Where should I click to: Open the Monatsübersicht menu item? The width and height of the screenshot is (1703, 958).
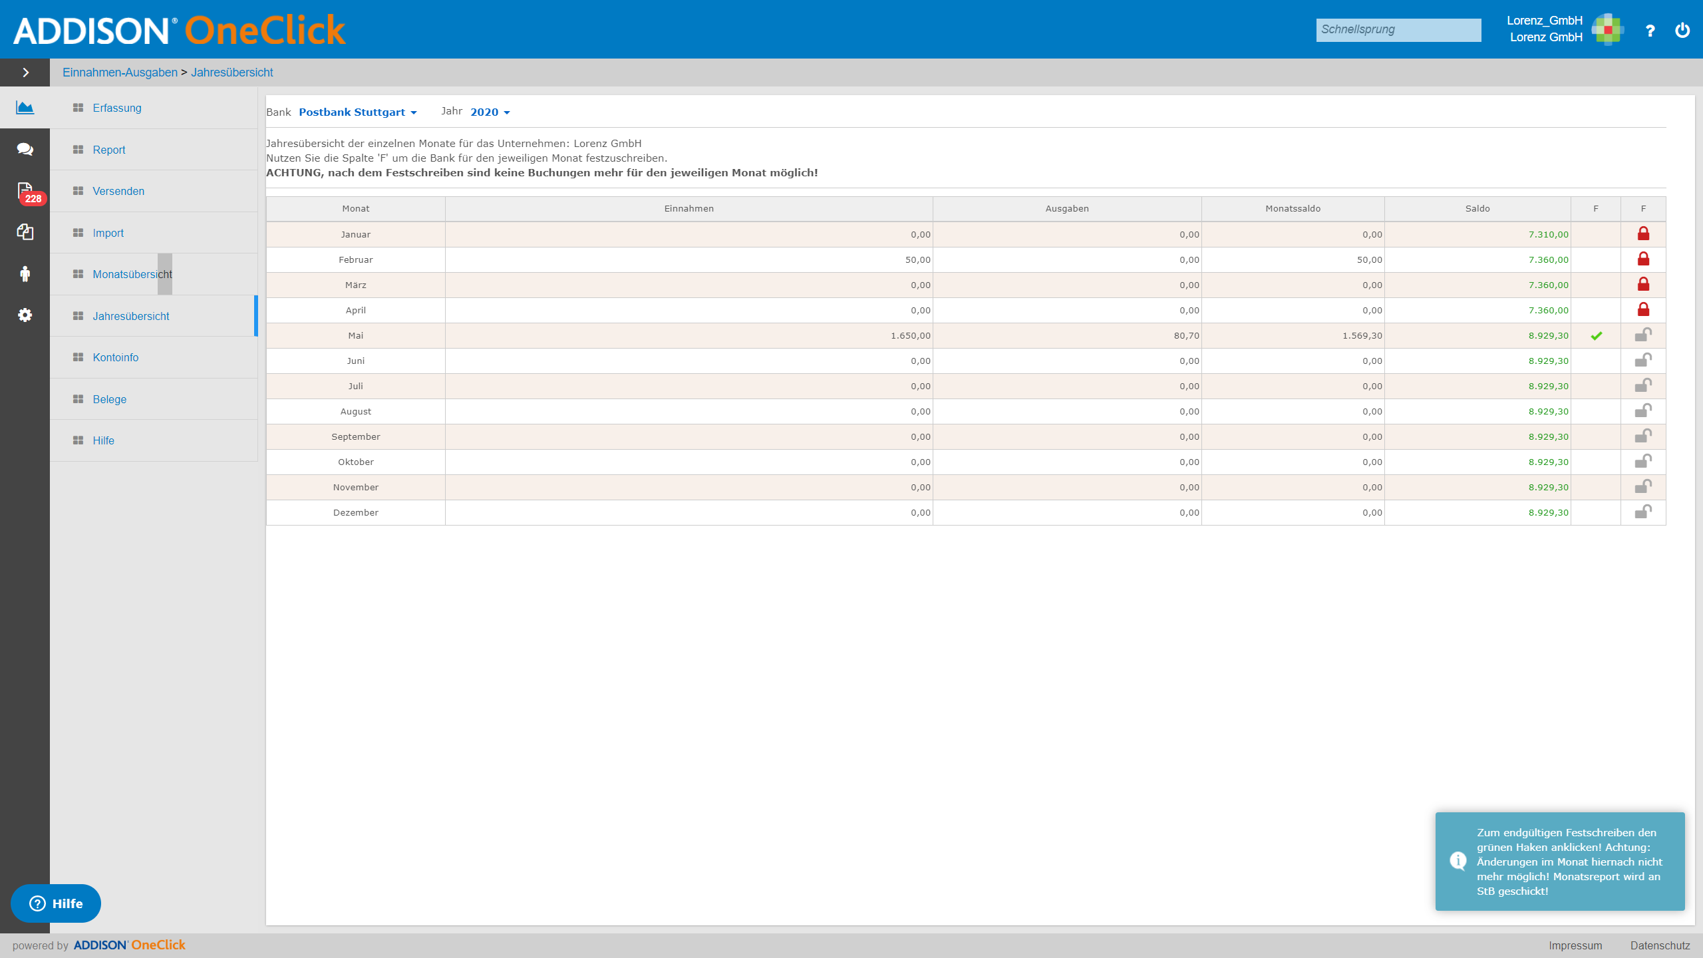tap(154, 274)
